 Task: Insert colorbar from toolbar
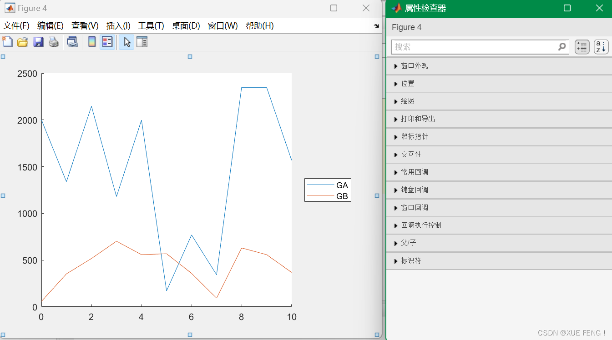click(92, 42)
